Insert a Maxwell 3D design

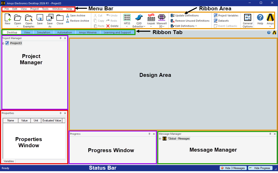162,18
